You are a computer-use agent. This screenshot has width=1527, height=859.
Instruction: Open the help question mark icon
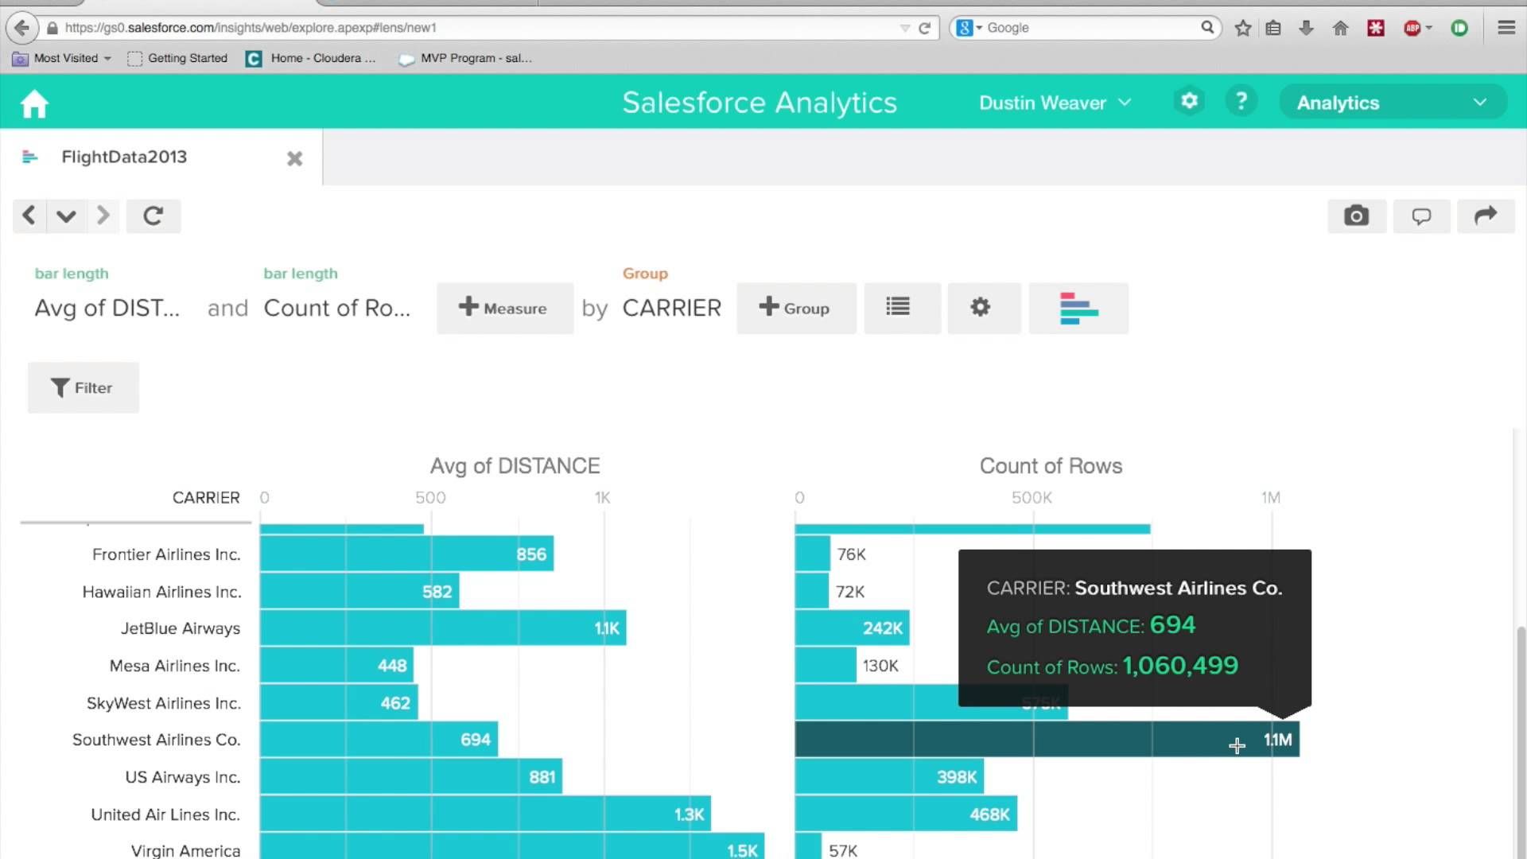(1241, 101)
